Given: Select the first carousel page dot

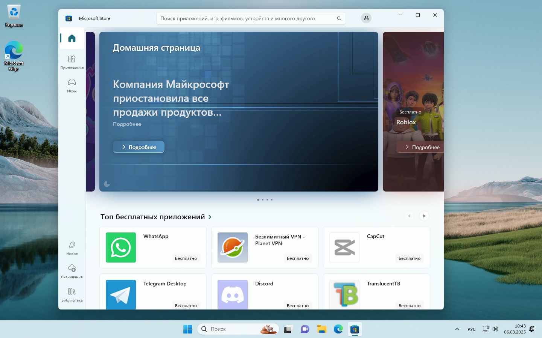Looking at the screenshot, I should pyautogui.click(x=258, y=200).
